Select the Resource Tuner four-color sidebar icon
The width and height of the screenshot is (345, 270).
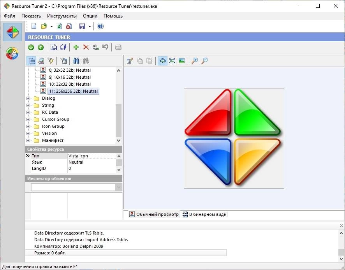tap(12, 32)
